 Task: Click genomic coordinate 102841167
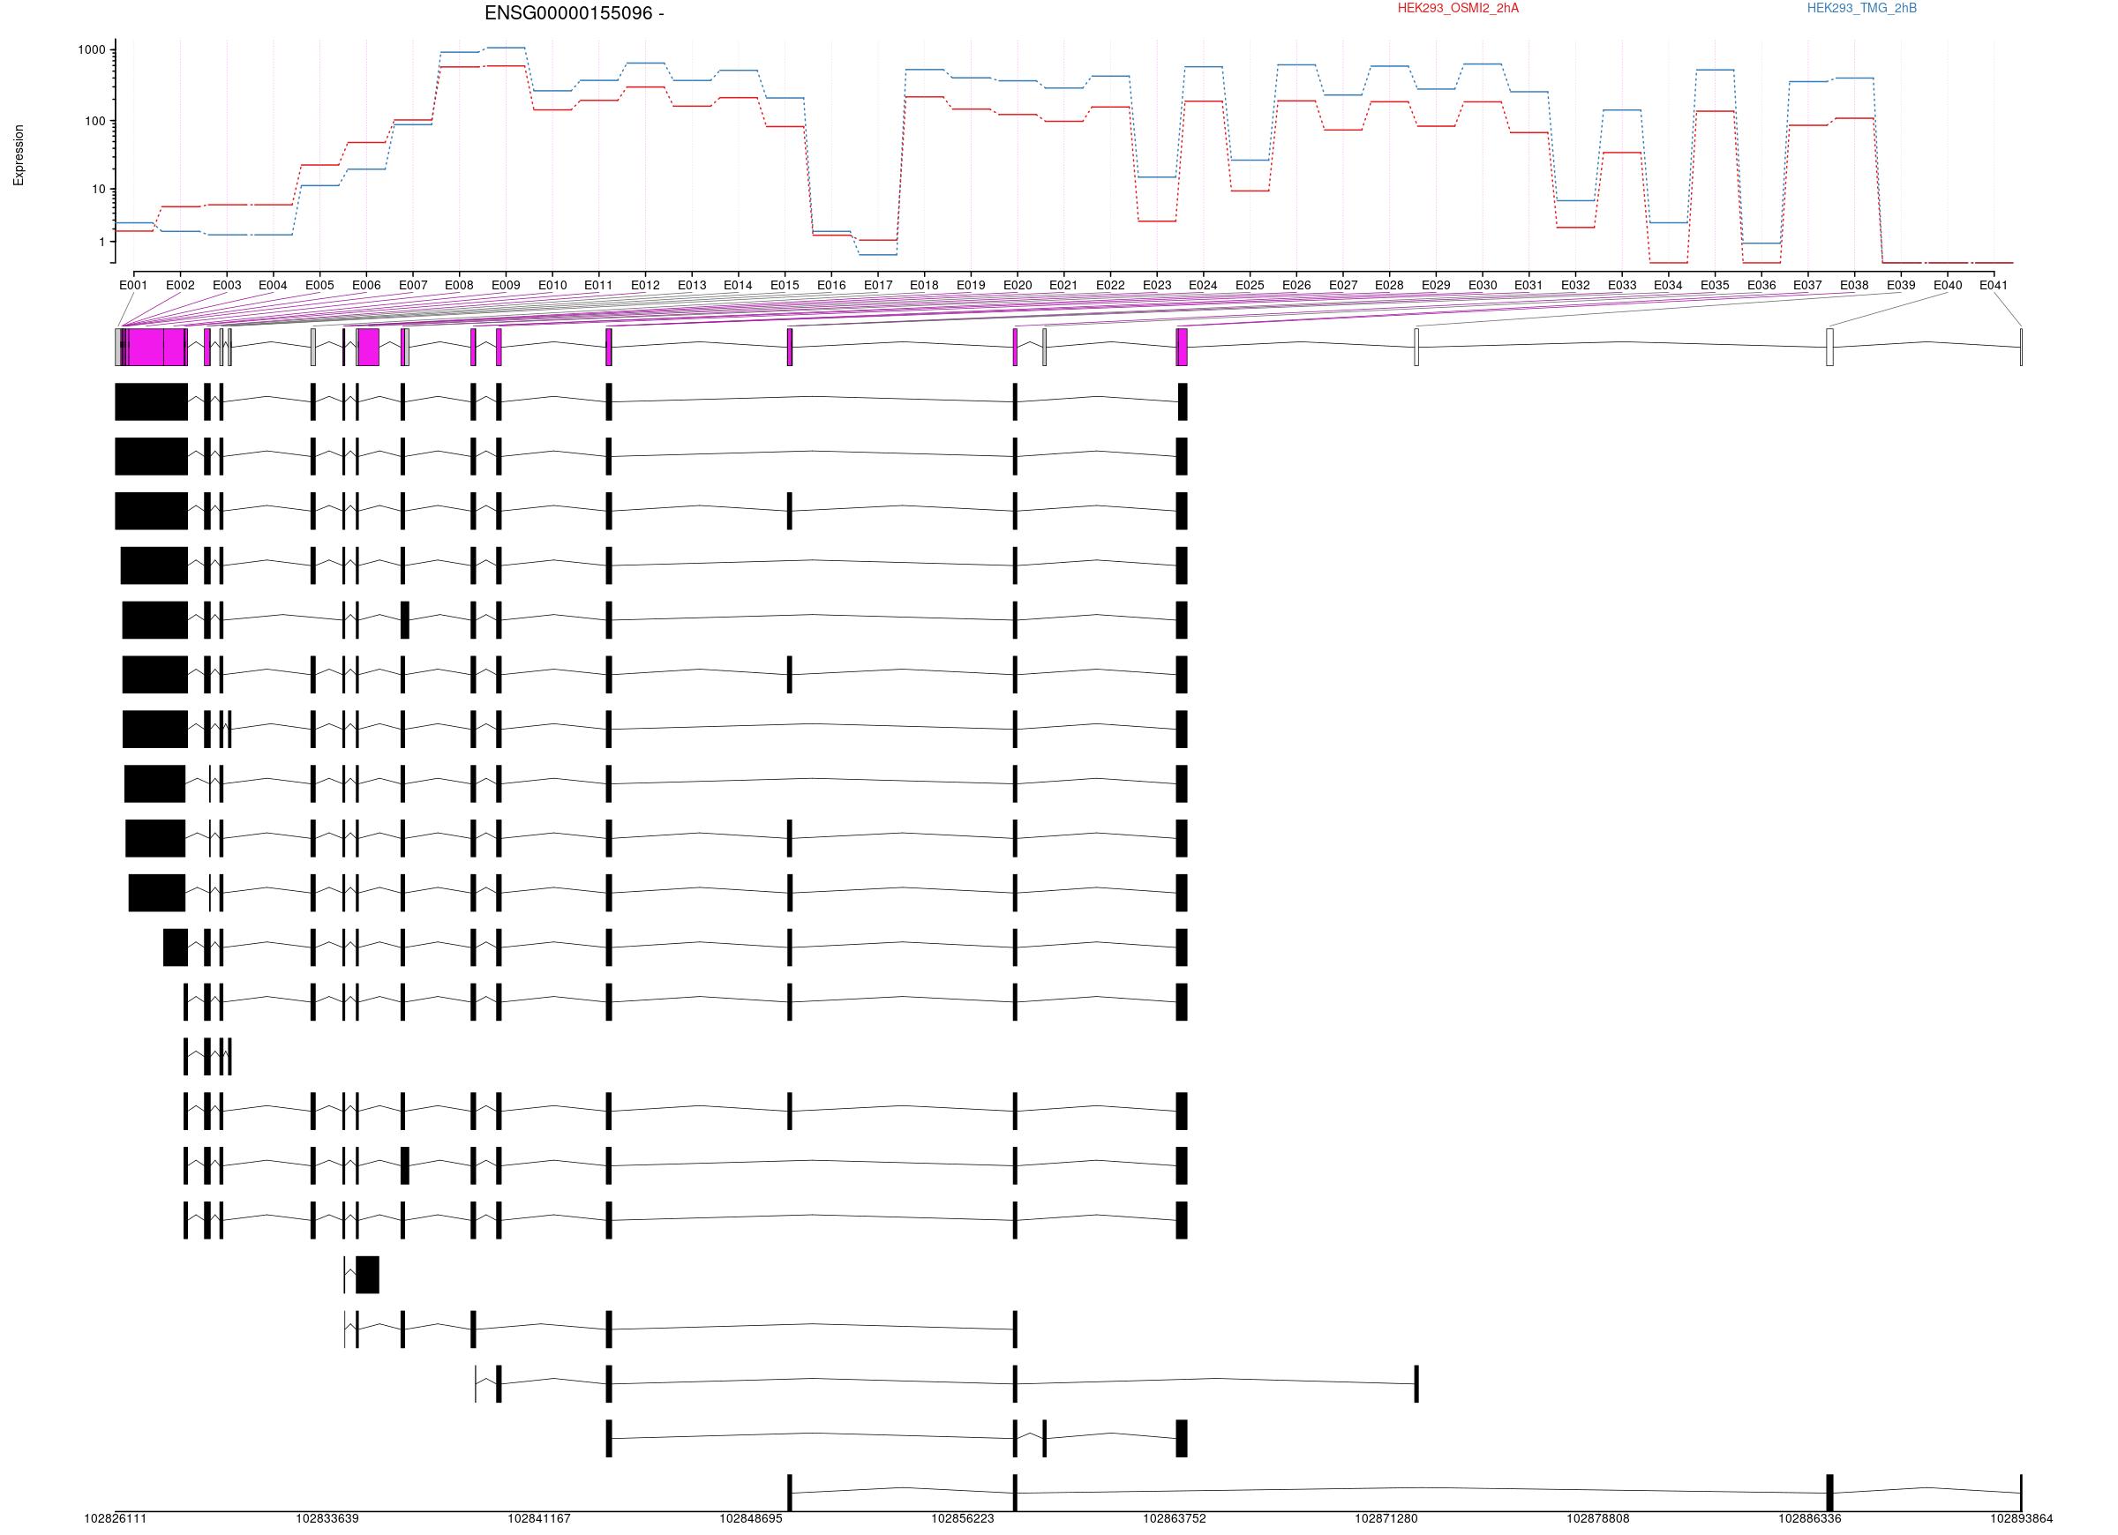pyautogui.click(x=539, y=1519)
